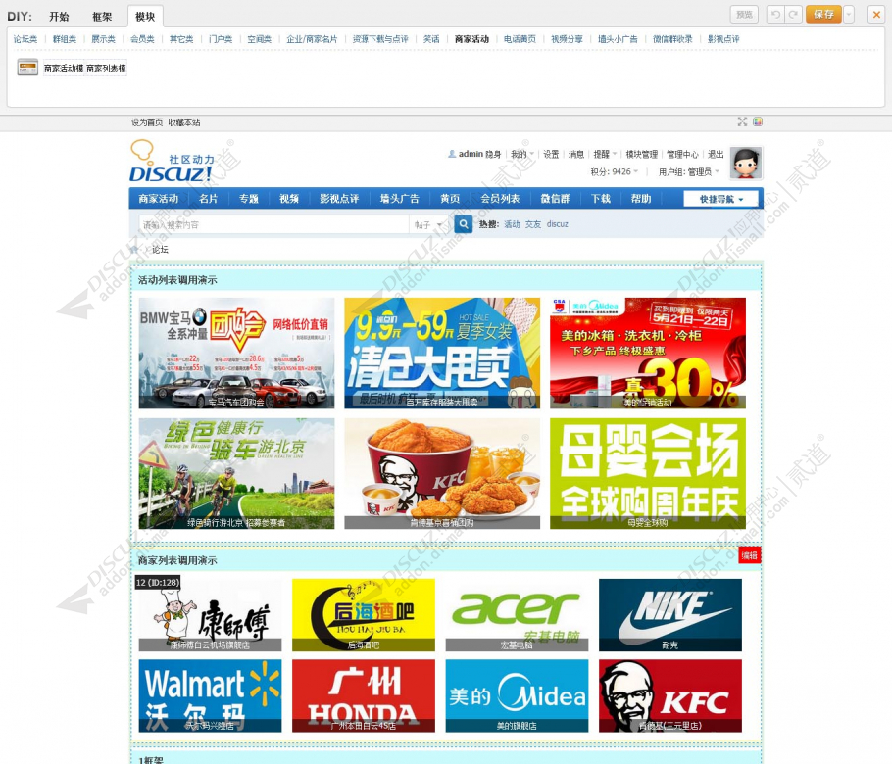Open the acer 宏基电脑 merchant logo
Viewport: 892px width, 764px height.
(x=518, y=615)
